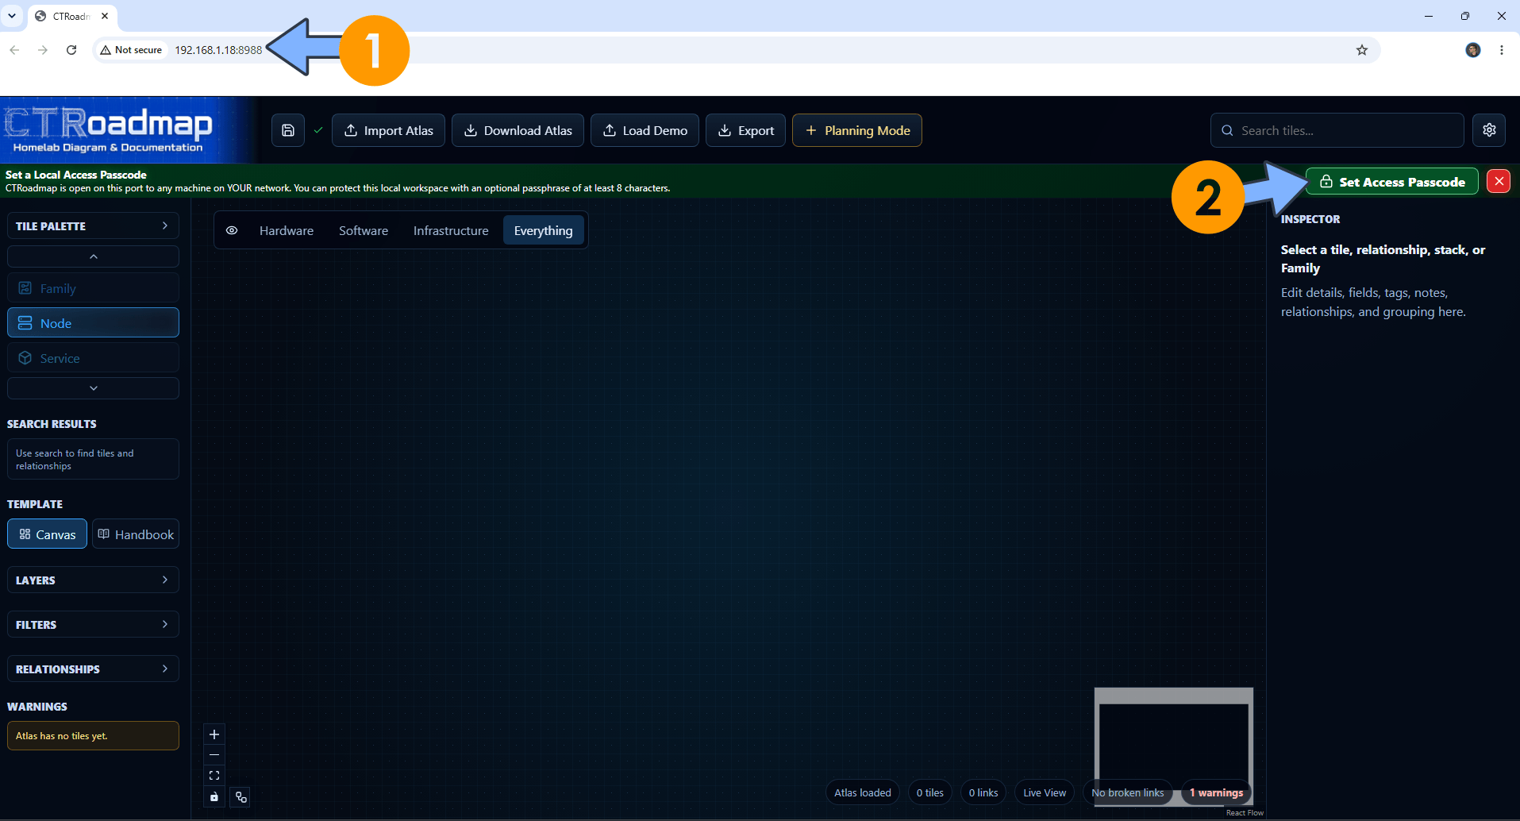Click the No broken links pill
This screenshot has width=1520, height=821.
coord(1128,792)
